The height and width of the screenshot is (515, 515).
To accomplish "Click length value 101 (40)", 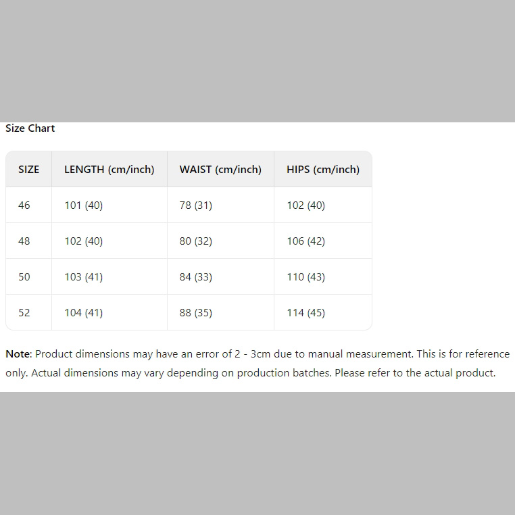I will [84, 205].
